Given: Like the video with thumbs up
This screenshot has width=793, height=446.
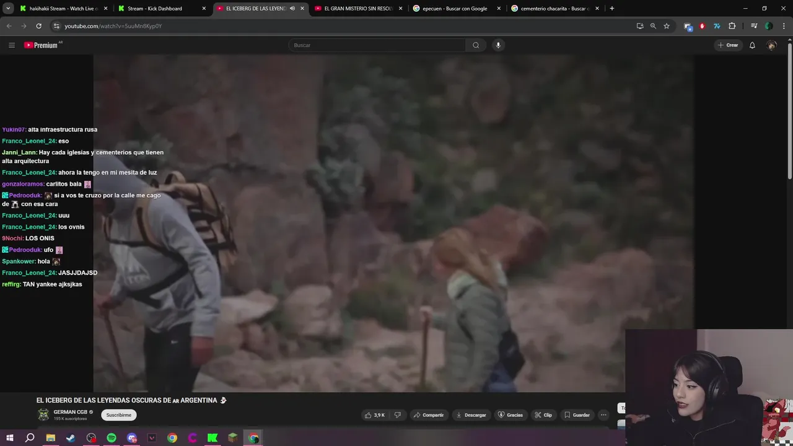Looking at the screenshot, I should point(375,415).
